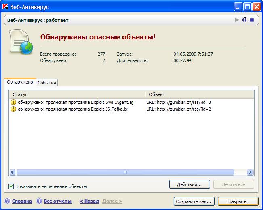The width and height of the screenshot is (263, 210).
Task: Click the stop icon in status bar
Action: 252,20
